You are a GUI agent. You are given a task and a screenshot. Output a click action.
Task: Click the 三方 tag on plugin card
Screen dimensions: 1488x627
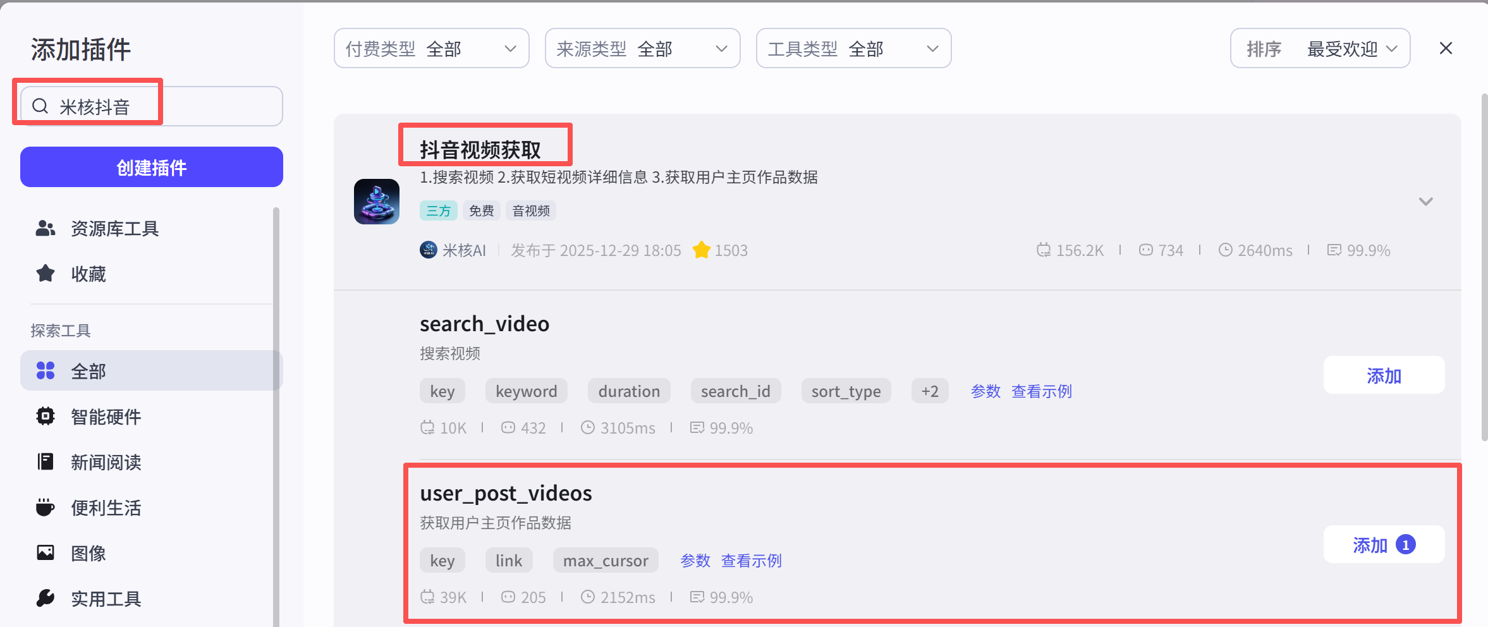pos(439,210)
